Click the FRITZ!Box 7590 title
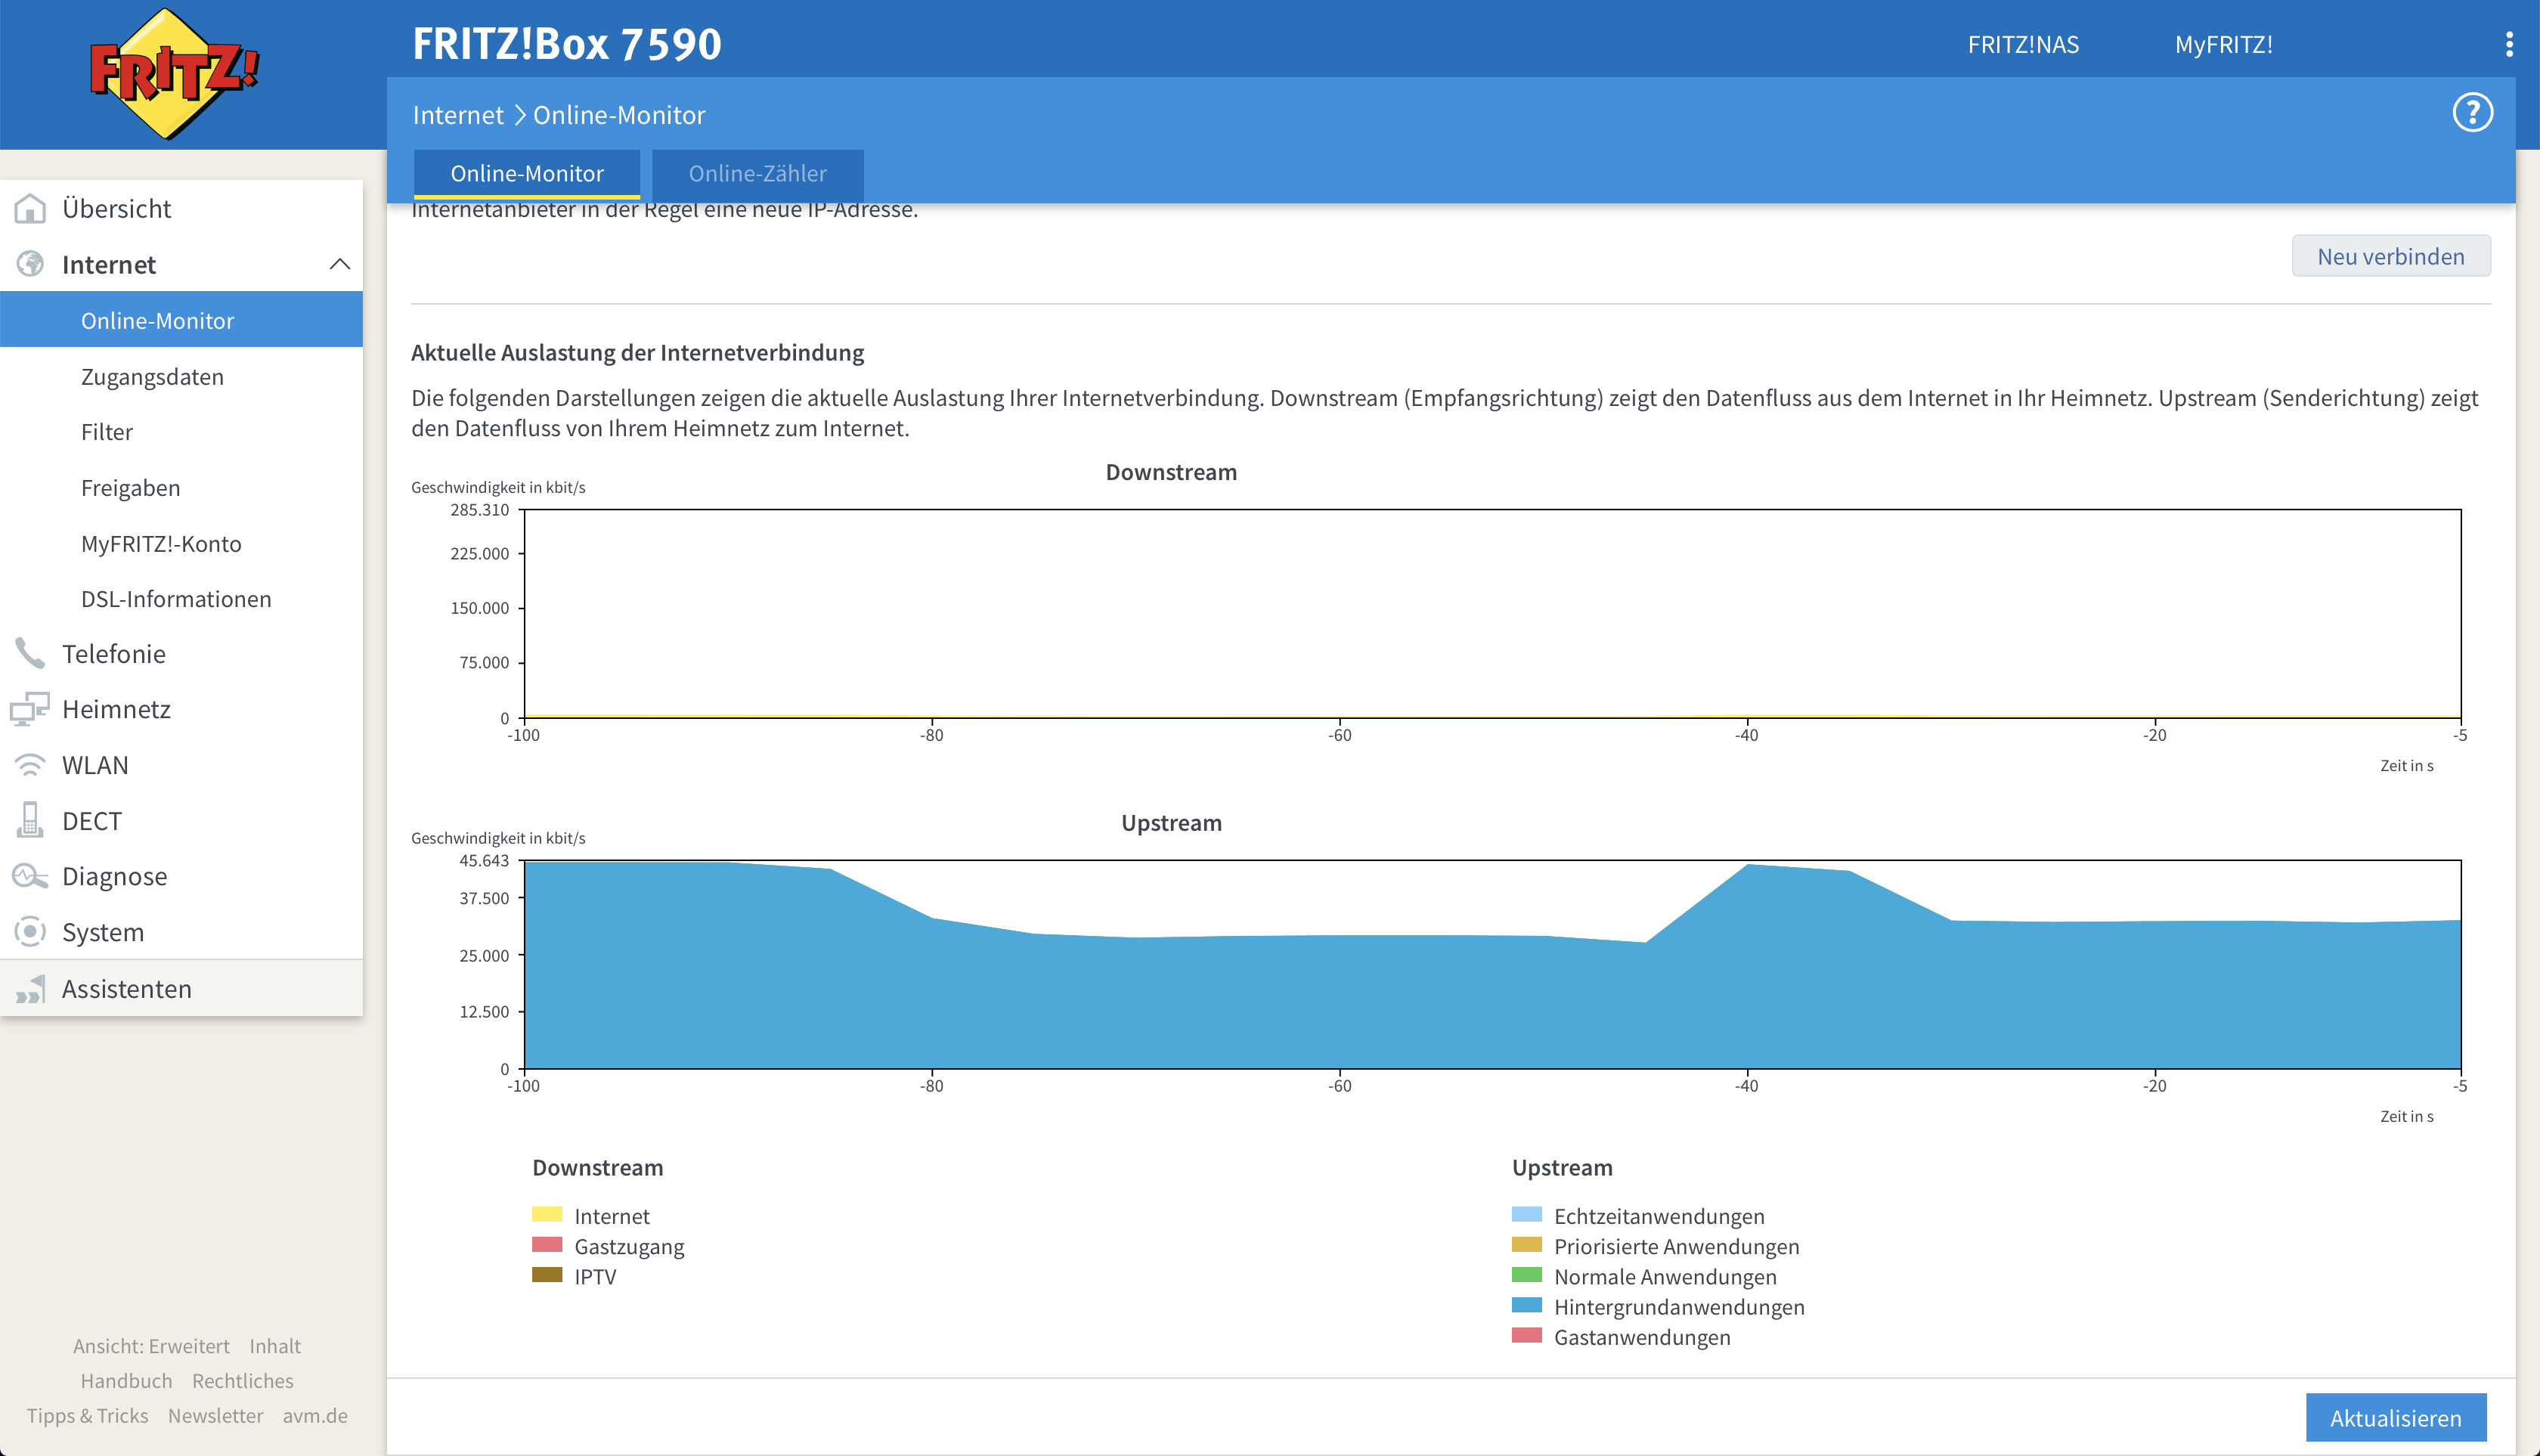The image size is (2540, 1456). [567, 44]
